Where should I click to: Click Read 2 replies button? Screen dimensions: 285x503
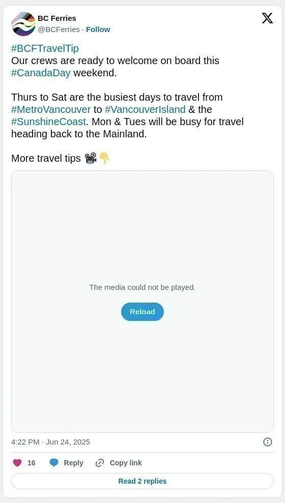(142, 481)
